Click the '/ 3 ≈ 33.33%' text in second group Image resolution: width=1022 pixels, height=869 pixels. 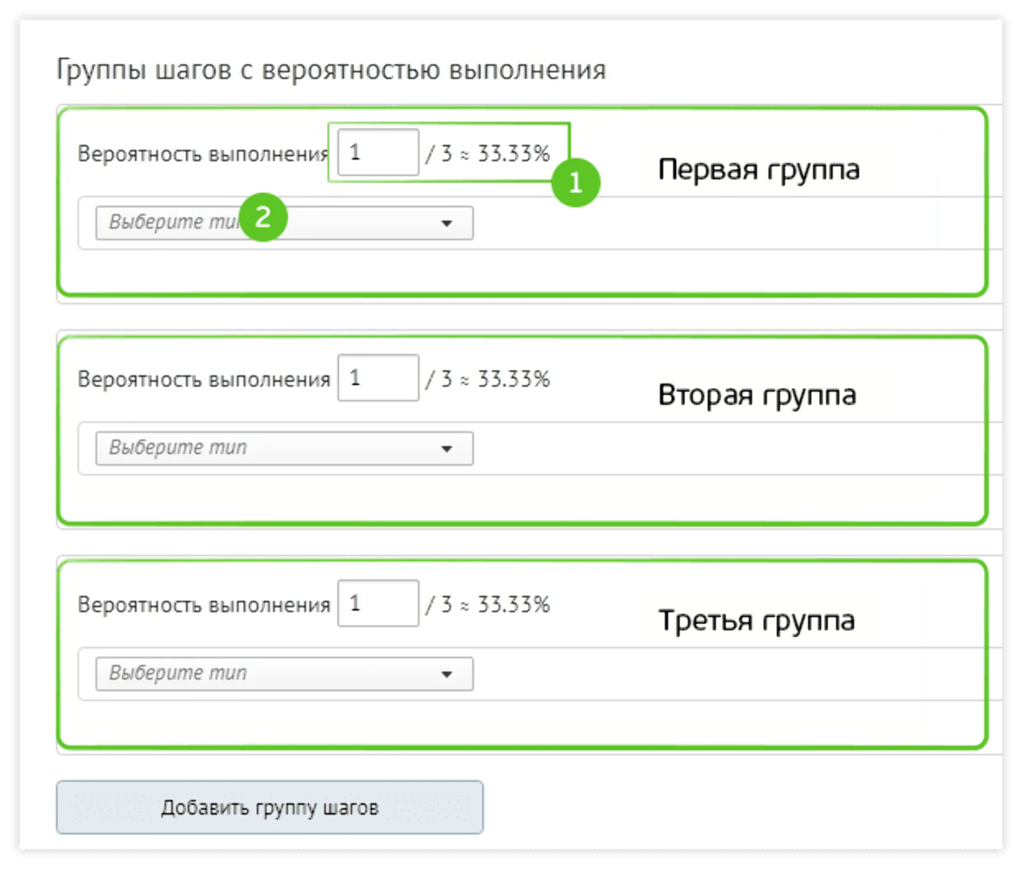(x=488, y=379)
